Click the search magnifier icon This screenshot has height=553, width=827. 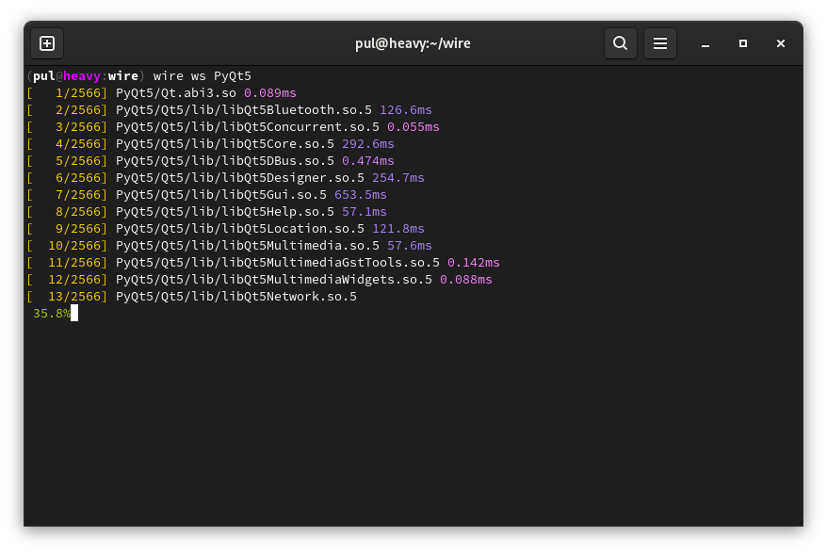pyautogui.click(x=620, y=43)
